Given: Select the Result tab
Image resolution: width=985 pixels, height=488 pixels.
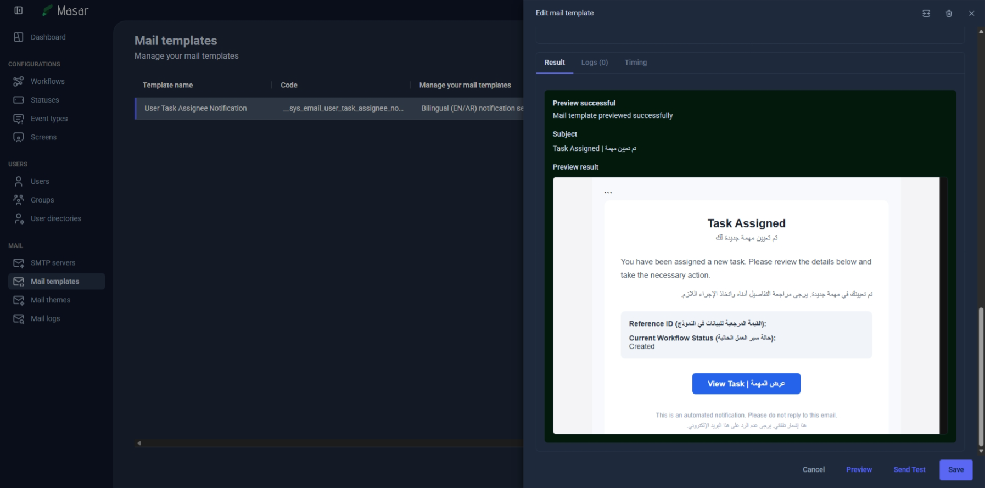Looking at the screenshot, I should [x=555, y=63].
